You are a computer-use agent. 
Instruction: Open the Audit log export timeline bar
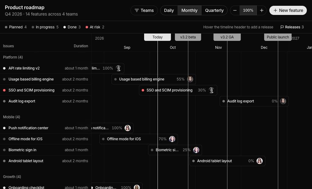coord(254,101)
